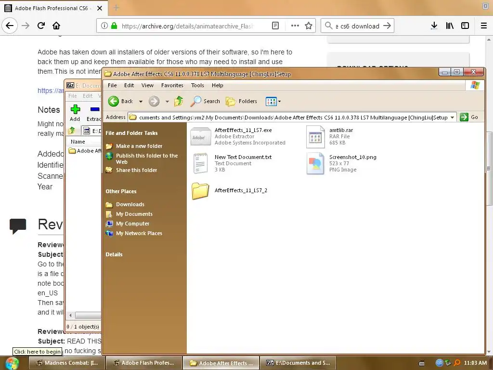The width and height of the screenshot is (493, 370).
Task: Switch to Madness Combat taskbar button
Action: (x=66, y=363)
